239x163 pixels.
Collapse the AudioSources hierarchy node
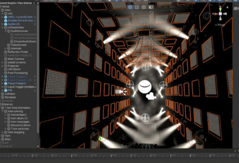click(5, 31)
